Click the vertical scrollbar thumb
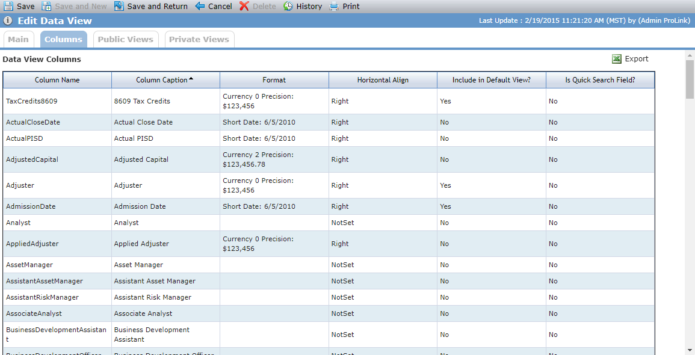 pyautogui.click(x=690, y=79)
